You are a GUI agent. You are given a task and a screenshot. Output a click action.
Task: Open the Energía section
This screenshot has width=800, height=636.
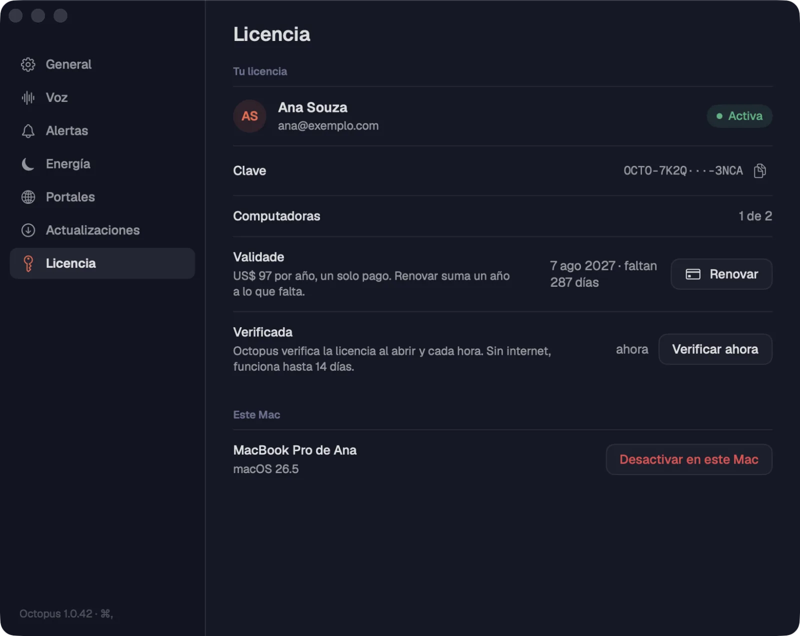tap(102, 164)
